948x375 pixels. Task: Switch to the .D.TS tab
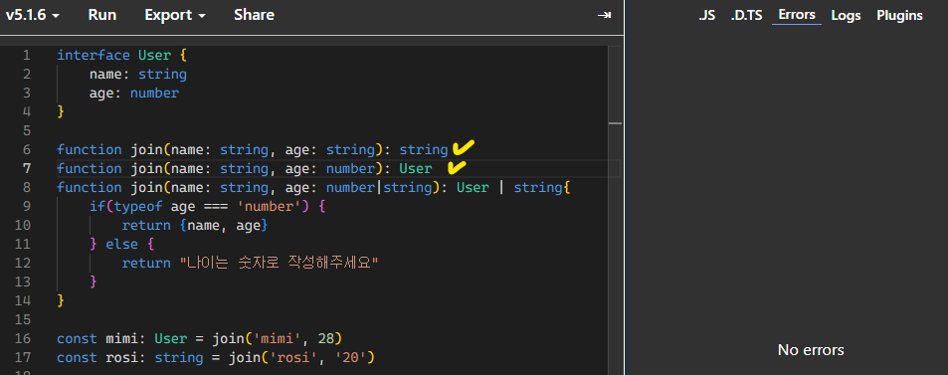[x=747, y=15]
